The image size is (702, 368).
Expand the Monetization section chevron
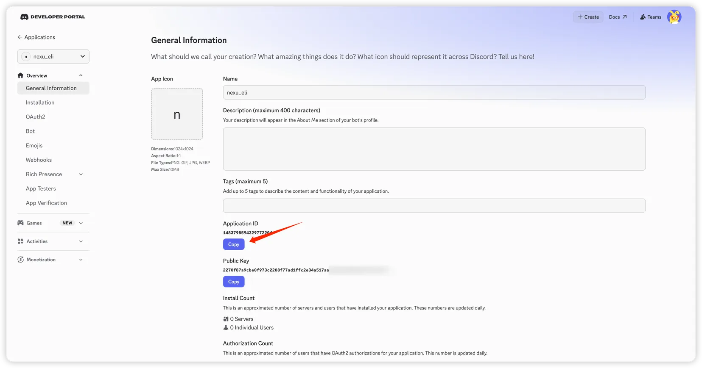tap(81, 260)
